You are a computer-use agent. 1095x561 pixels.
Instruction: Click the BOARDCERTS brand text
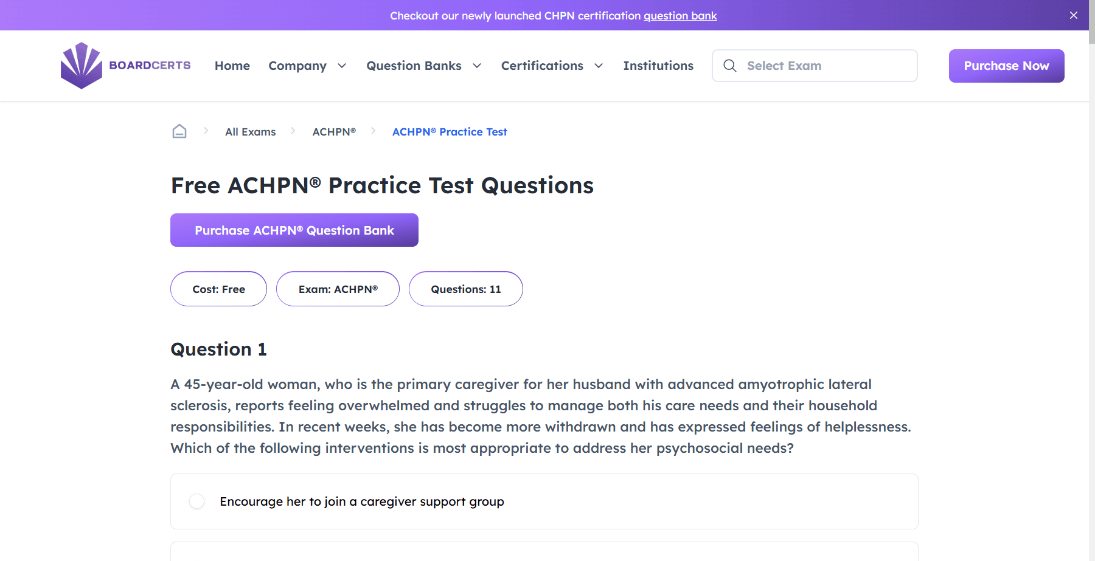click(x=150, y=65)
